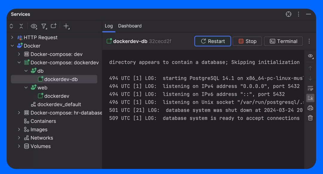The width and height of the screenshot is (323, 174).
Task: Open Terminal for the container
Action: click(283, 41)
